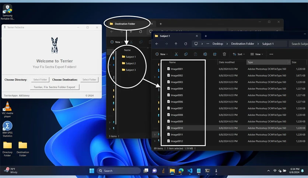Open Visual Studio Code from the taskbar
Screen dimensions: 308x178
190,171
